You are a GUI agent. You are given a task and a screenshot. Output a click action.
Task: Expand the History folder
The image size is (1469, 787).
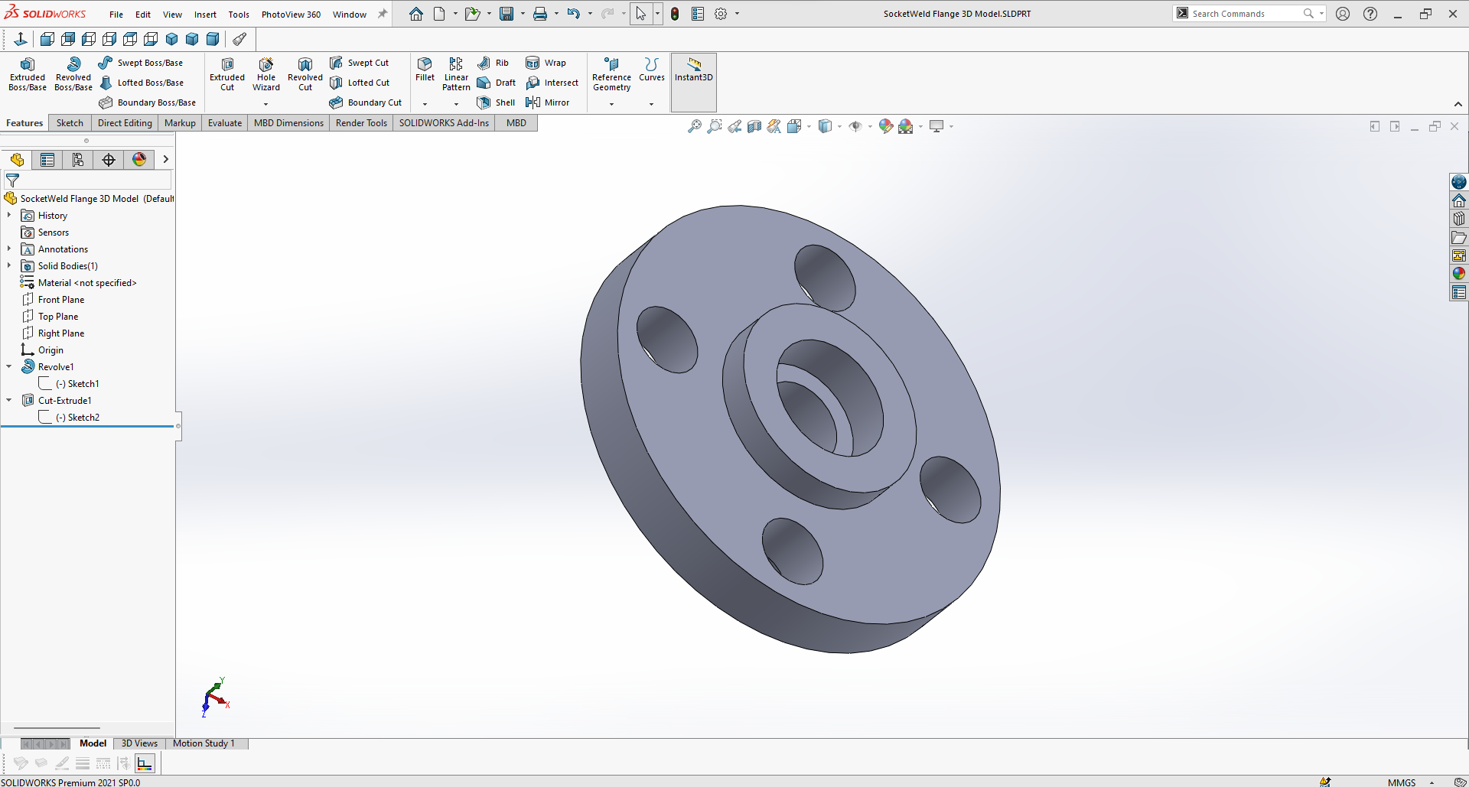coord(9,216)
